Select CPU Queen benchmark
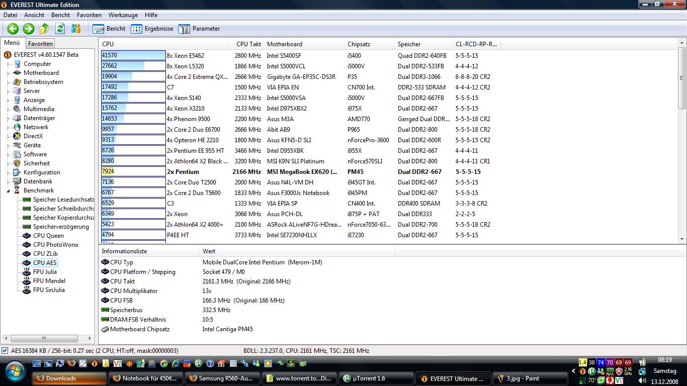The height and width of the screenshot is (386, 687). click(43, 235)
